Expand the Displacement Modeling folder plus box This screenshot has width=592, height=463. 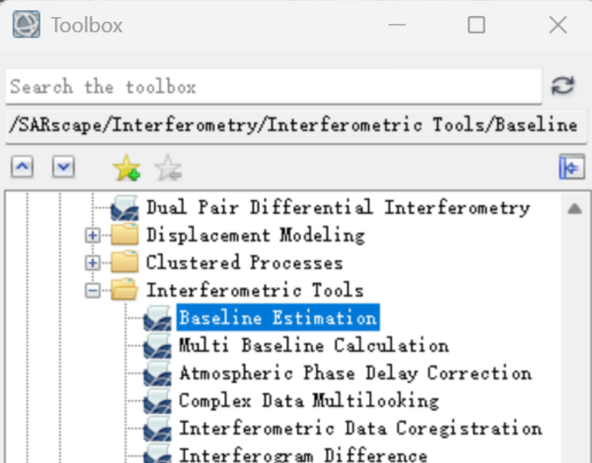[93, 235]
